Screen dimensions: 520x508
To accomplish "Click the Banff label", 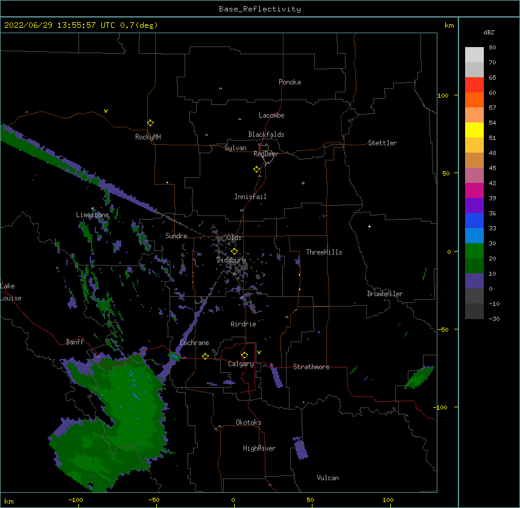I will point(75,342).
